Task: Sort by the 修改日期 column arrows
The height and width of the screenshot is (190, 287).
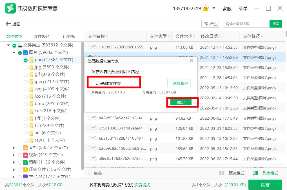Action: [x=220, y=36]
